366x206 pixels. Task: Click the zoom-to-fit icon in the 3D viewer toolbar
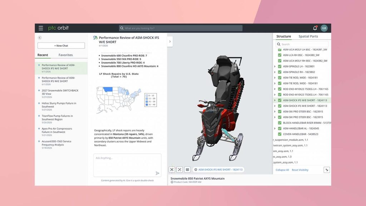pos(179,170)
